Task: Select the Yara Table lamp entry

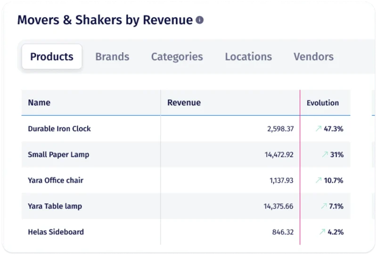Action: [x=186, y=206]
